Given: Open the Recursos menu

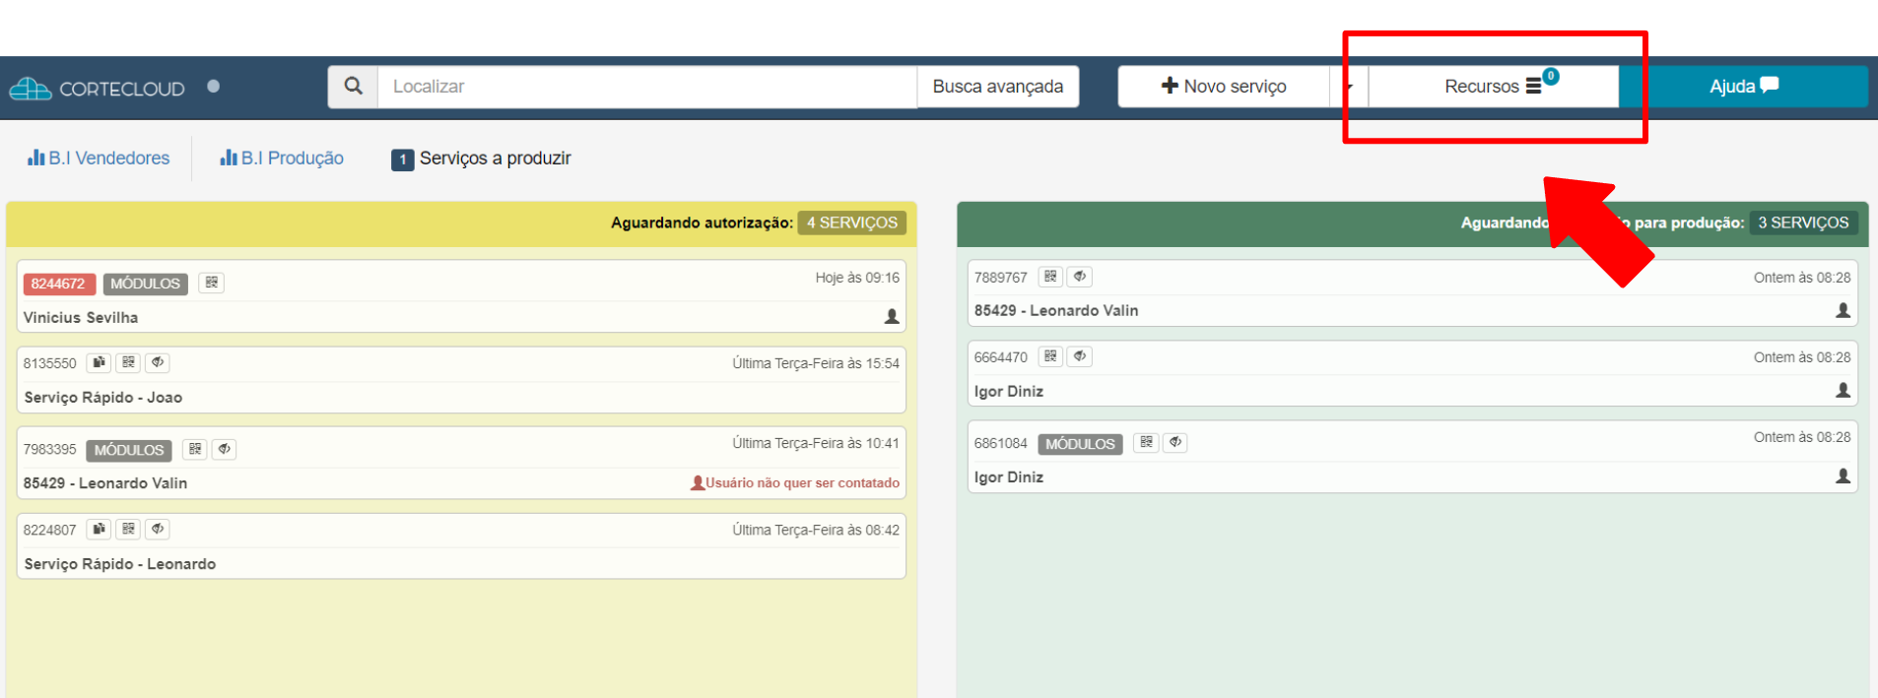Looking at the screenshot, I should point(1493,87).
